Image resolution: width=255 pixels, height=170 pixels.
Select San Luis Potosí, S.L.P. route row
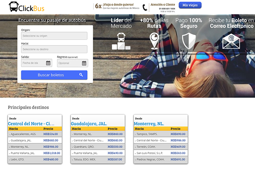[x=161, y=153]
